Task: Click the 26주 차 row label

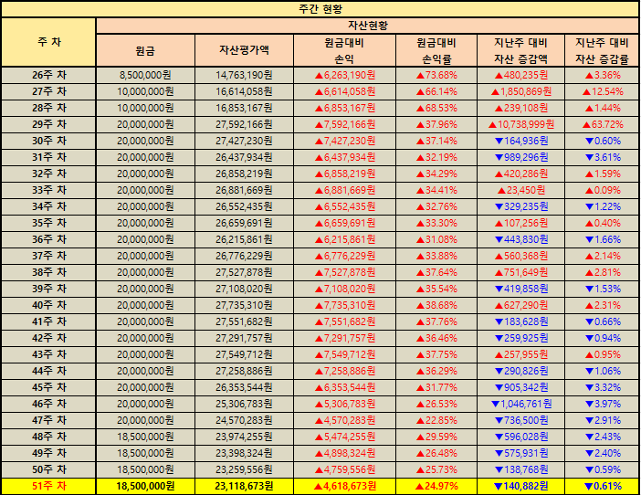Action: 49,75
